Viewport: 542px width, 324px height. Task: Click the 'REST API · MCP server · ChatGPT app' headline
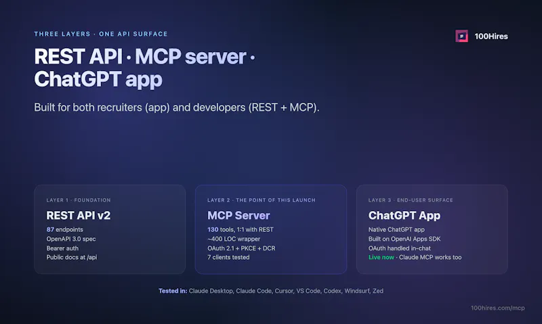144,67
